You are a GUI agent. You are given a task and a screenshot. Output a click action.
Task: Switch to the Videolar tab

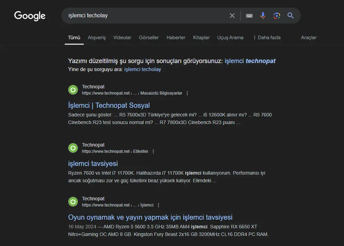pyautogui.click(x=122, y=37)
